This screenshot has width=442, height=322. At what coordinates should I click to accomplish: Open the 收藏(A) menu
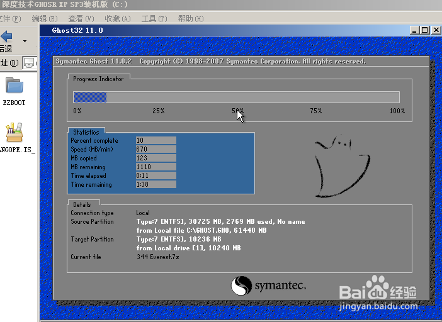point(118,19)
